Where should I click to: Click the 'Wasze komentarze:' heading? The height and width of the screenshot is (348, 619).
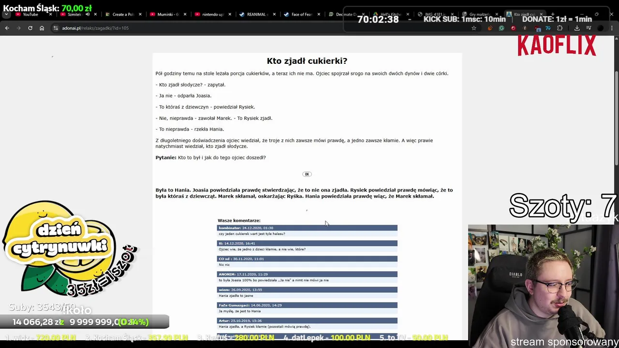coord(239,220)
